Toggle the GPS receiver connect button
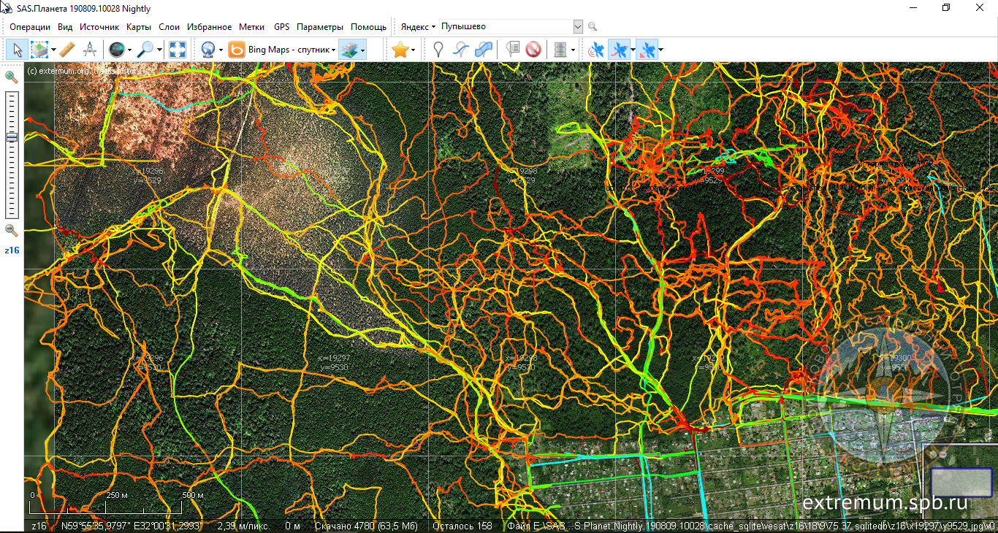The width and height of the screenshot is (998, 533). (x=597, y=50)
